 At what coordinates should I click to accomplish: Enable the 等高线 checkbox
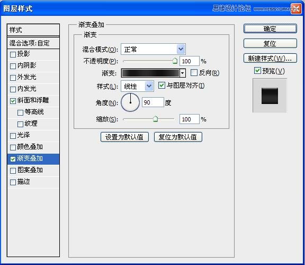(x=20, y=112)
